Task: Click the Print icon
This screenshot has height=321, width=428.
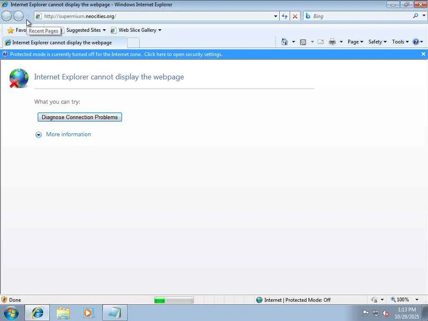Action: (x=332, y=42)
